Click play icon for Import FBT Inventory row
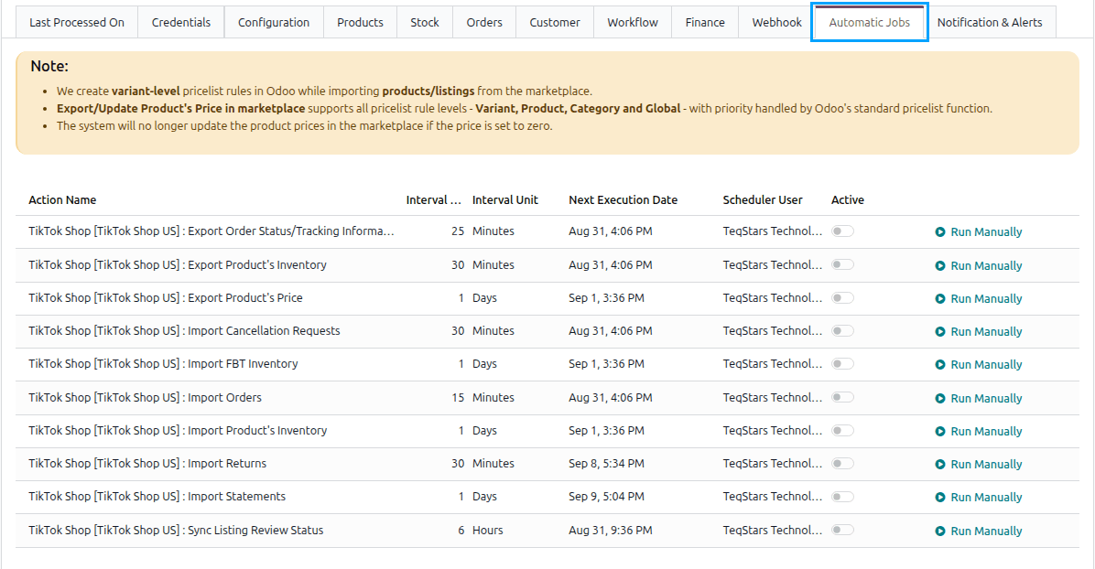The height and width of the screenshot is (569, 1095). pos(940,364)
